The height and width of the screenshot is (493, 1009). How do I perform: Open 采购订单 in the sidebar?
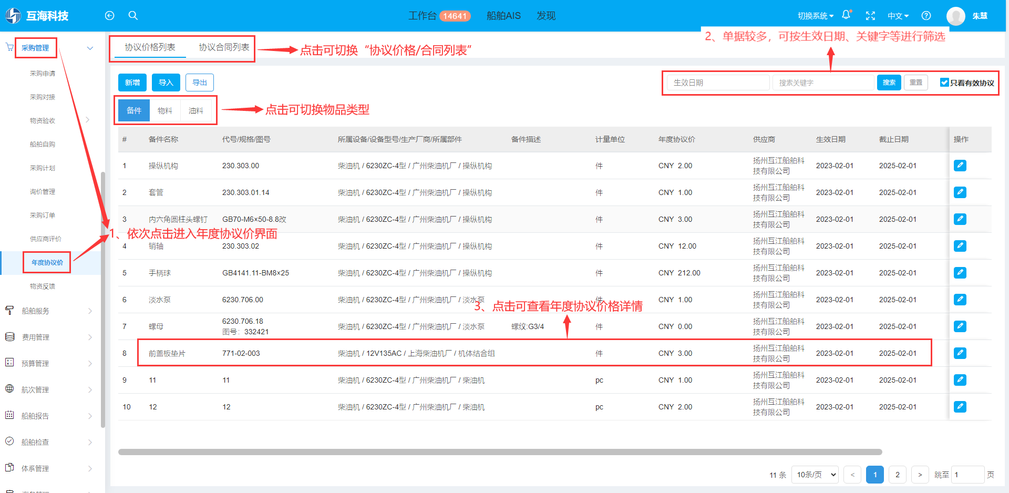click(43, 215)
